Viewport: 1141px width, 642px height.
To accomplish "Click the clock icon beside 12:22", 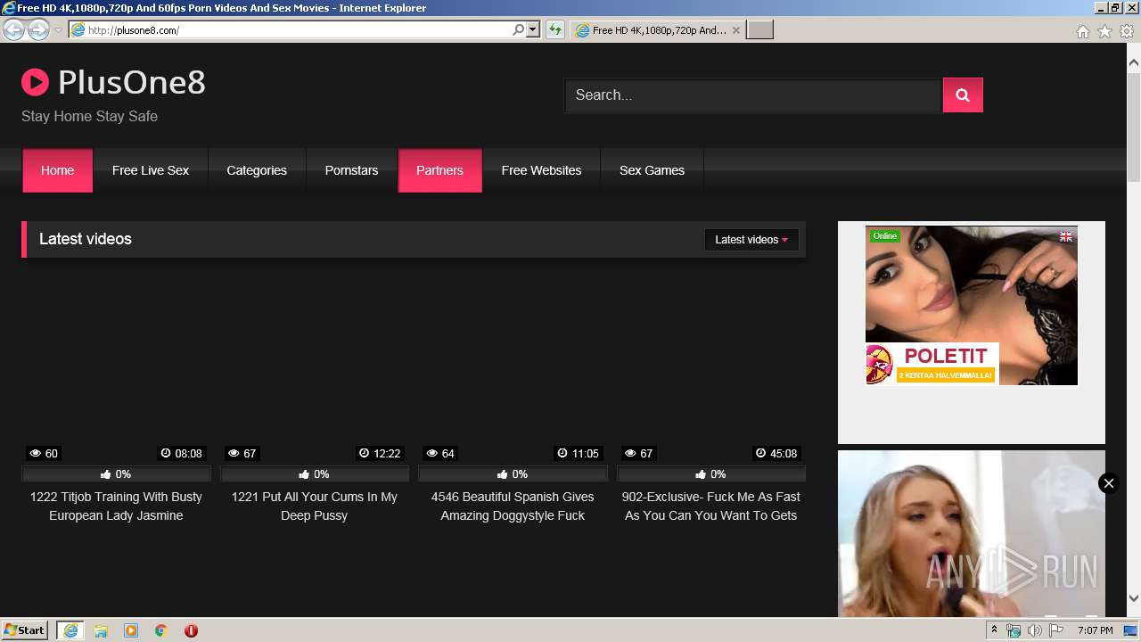I will 364,454.
